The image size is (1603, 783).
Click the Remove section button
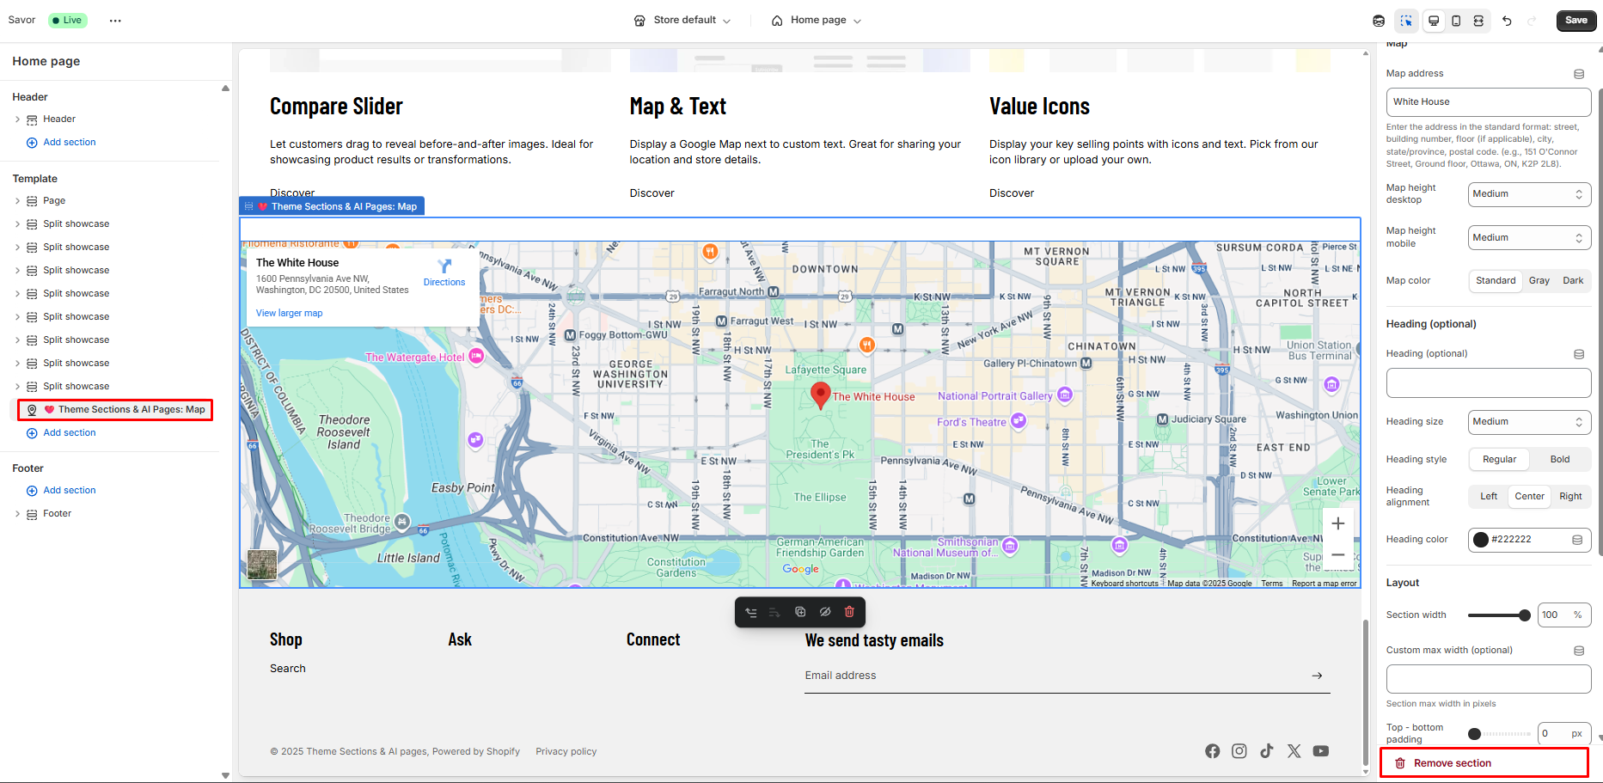point(1484,763)
